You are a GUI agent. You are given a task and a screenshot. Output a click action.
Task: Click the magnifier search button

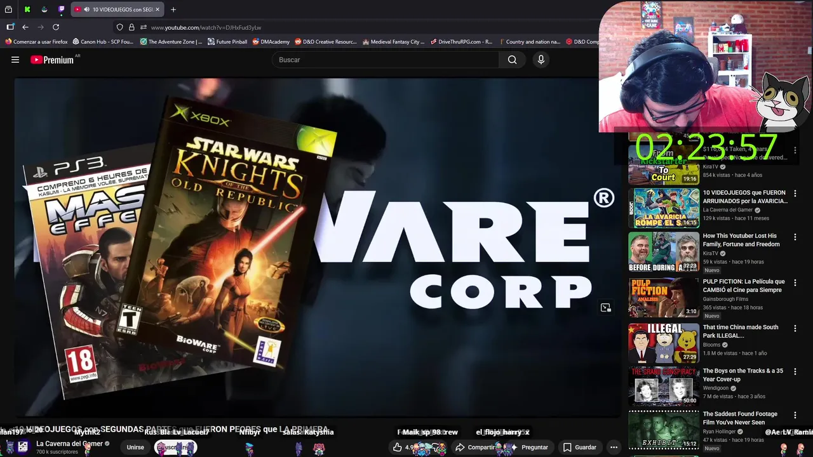pyautogui.click(x=512, y=60)
